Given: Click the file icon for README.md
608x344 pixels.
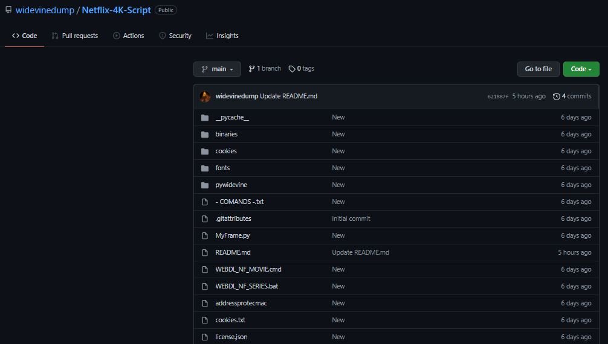Looking at the screenshot, I should pos(205,253).
